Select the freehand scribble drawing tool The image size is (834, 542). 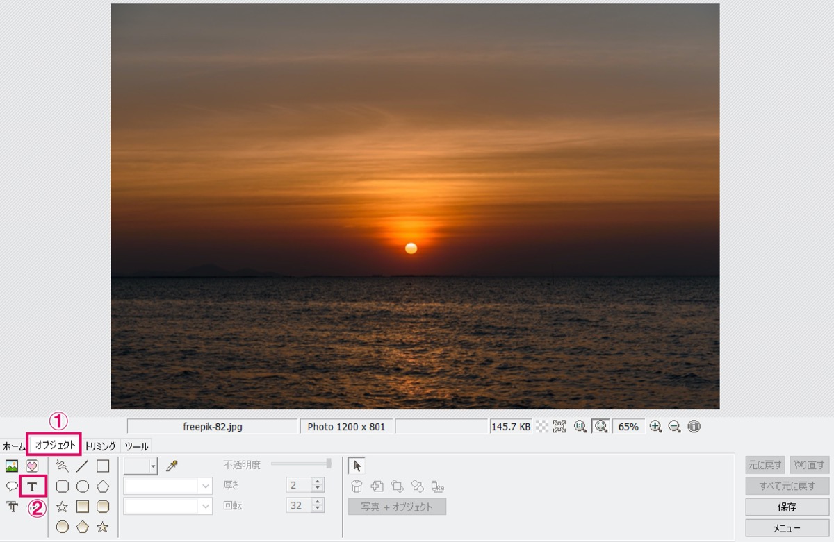pyautogui.click(x=62, y=466)
